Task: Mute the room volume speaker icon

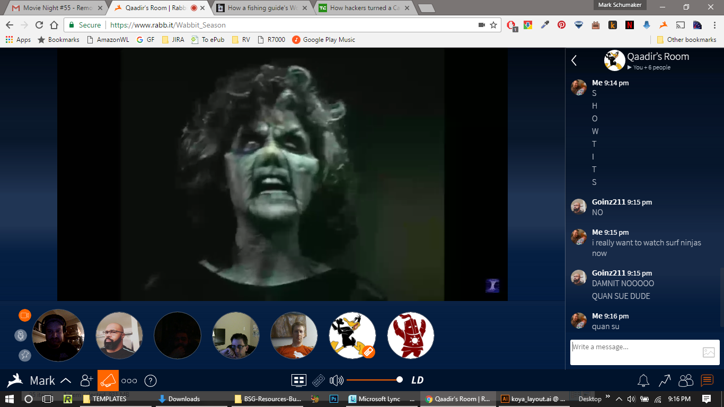Action: point(337,380)
